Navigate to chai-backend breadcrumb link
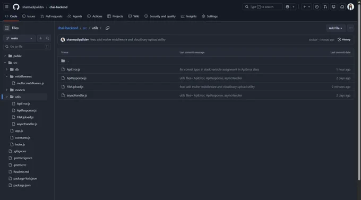 tap(68, 28)
